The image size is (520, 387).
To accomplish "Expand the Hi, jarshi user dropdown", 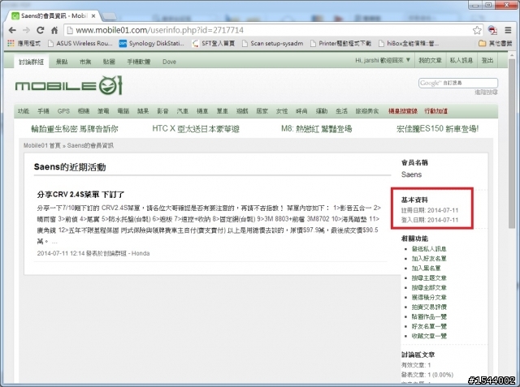I will coord(383,61).
